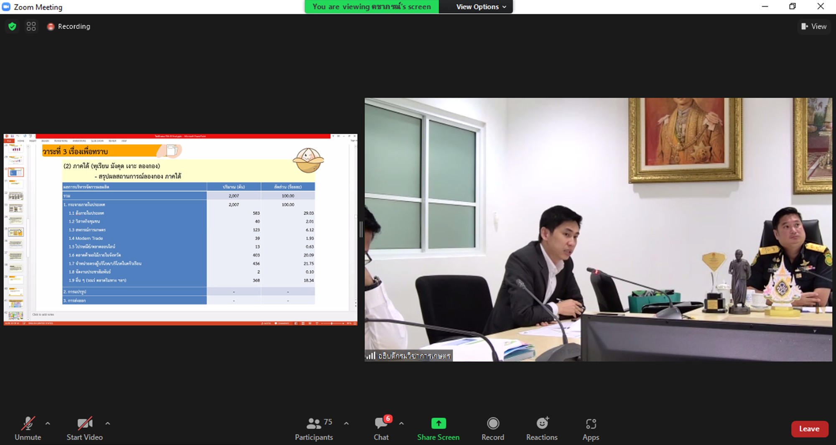Open the INSERT tab in shared PowerPoint
This screenshot has width=836, height=445.
(x=33, y=141)
